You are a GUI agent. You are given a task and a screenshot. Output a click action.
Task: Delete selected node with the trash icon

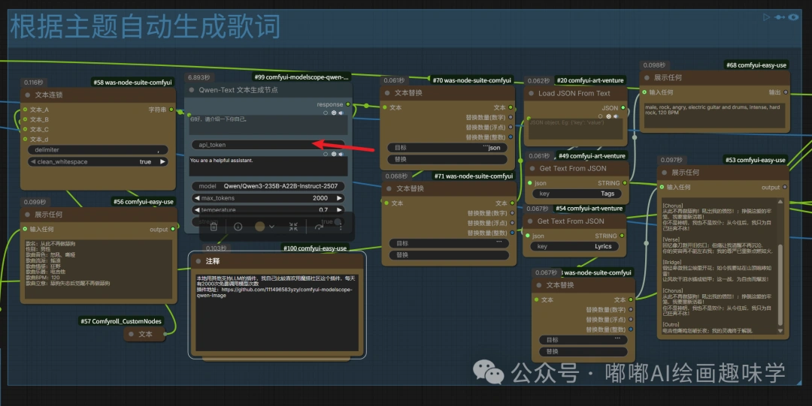(x=214, y=227)
